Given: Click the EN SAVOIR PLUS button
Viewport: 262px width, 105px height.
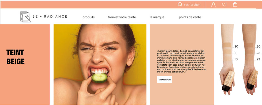Looking at the screenshot, I should tap(165, 80).
